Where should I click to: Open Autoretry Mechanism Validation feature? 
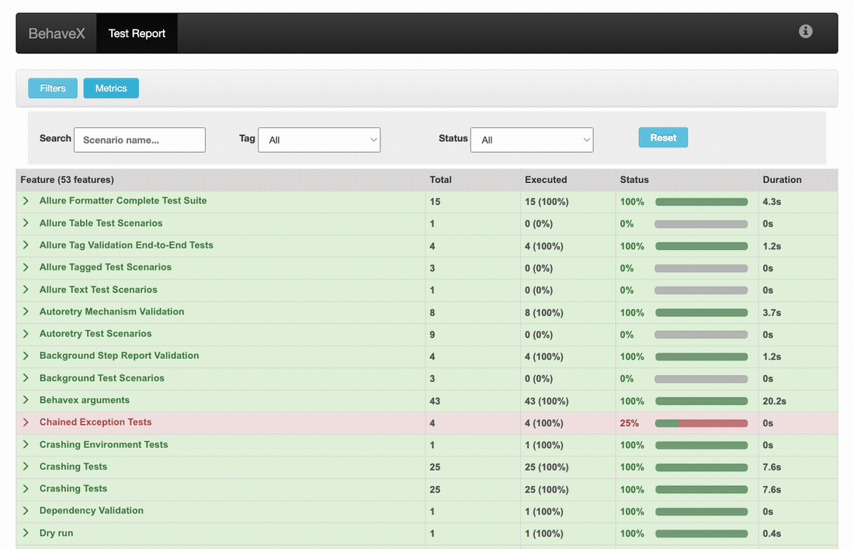112,311
